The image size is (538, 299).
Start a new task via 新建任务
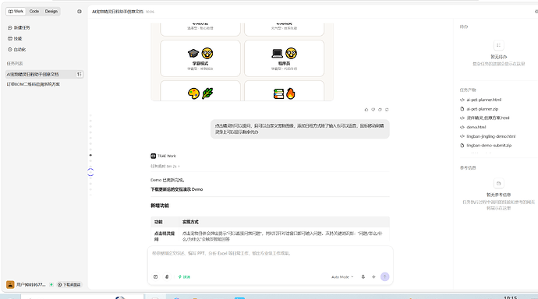pos(19,28)
